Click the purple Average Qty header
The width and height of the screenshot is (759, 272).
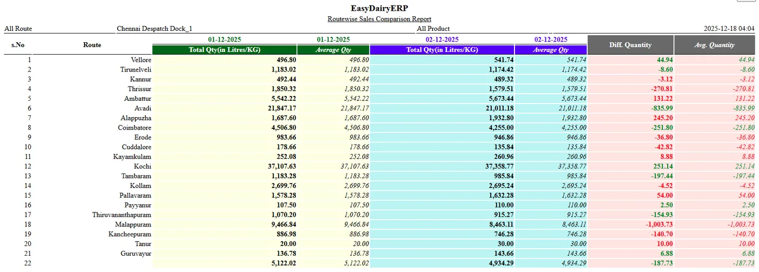(551, 50)
